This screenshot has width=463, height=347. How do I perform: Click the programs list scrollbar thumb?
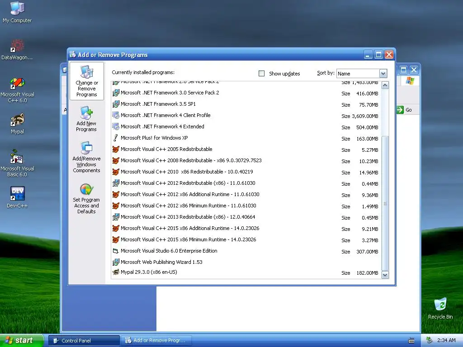tap(385, 203)
